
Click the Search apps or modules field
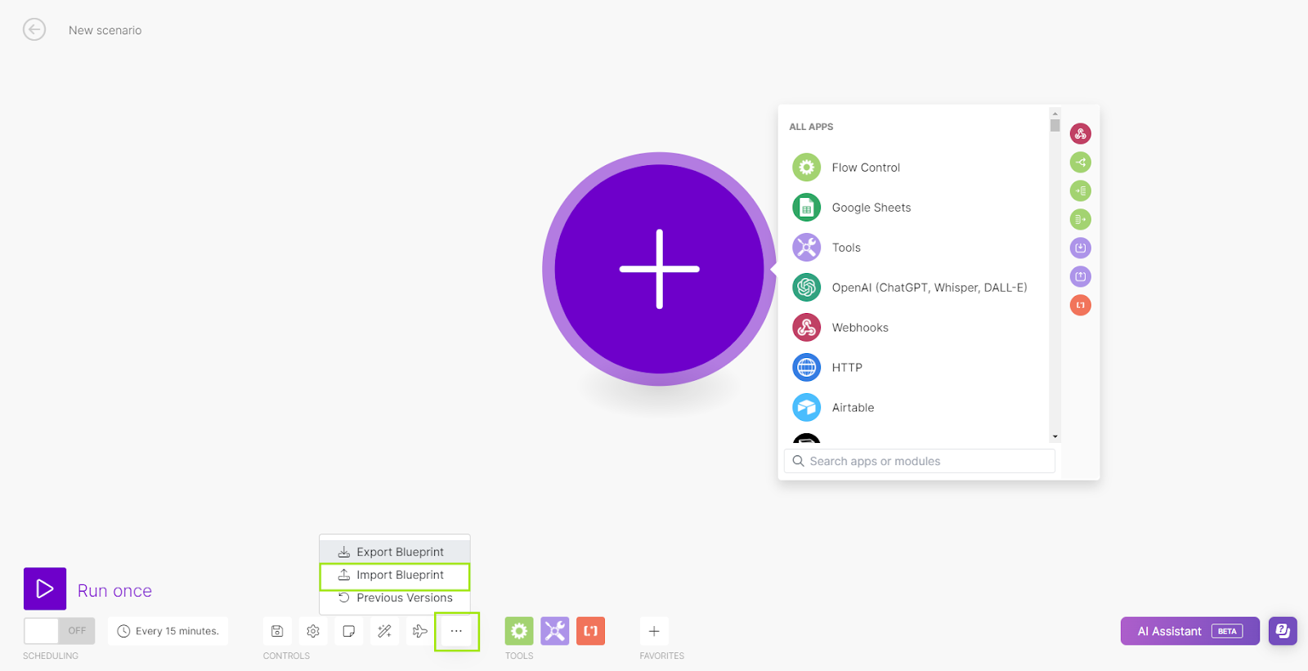coord(920,461)
